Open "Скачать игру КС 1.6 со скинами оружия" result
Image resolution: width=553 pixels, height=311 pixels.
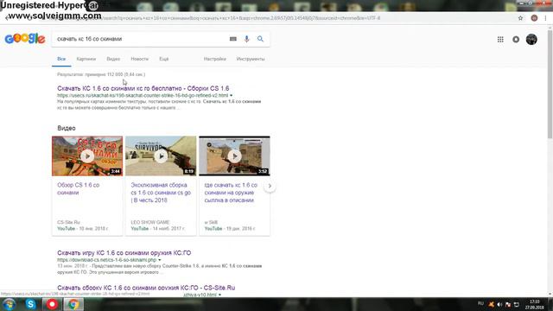click(124, 253)
